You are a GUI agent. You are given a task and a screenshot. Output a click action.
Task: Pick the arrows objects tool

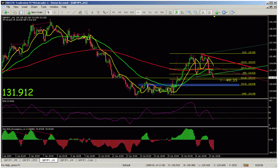(105, 12)
